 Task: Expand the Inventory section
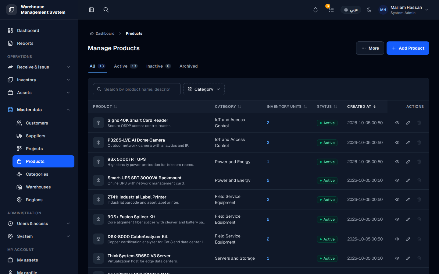pos(39,80)
